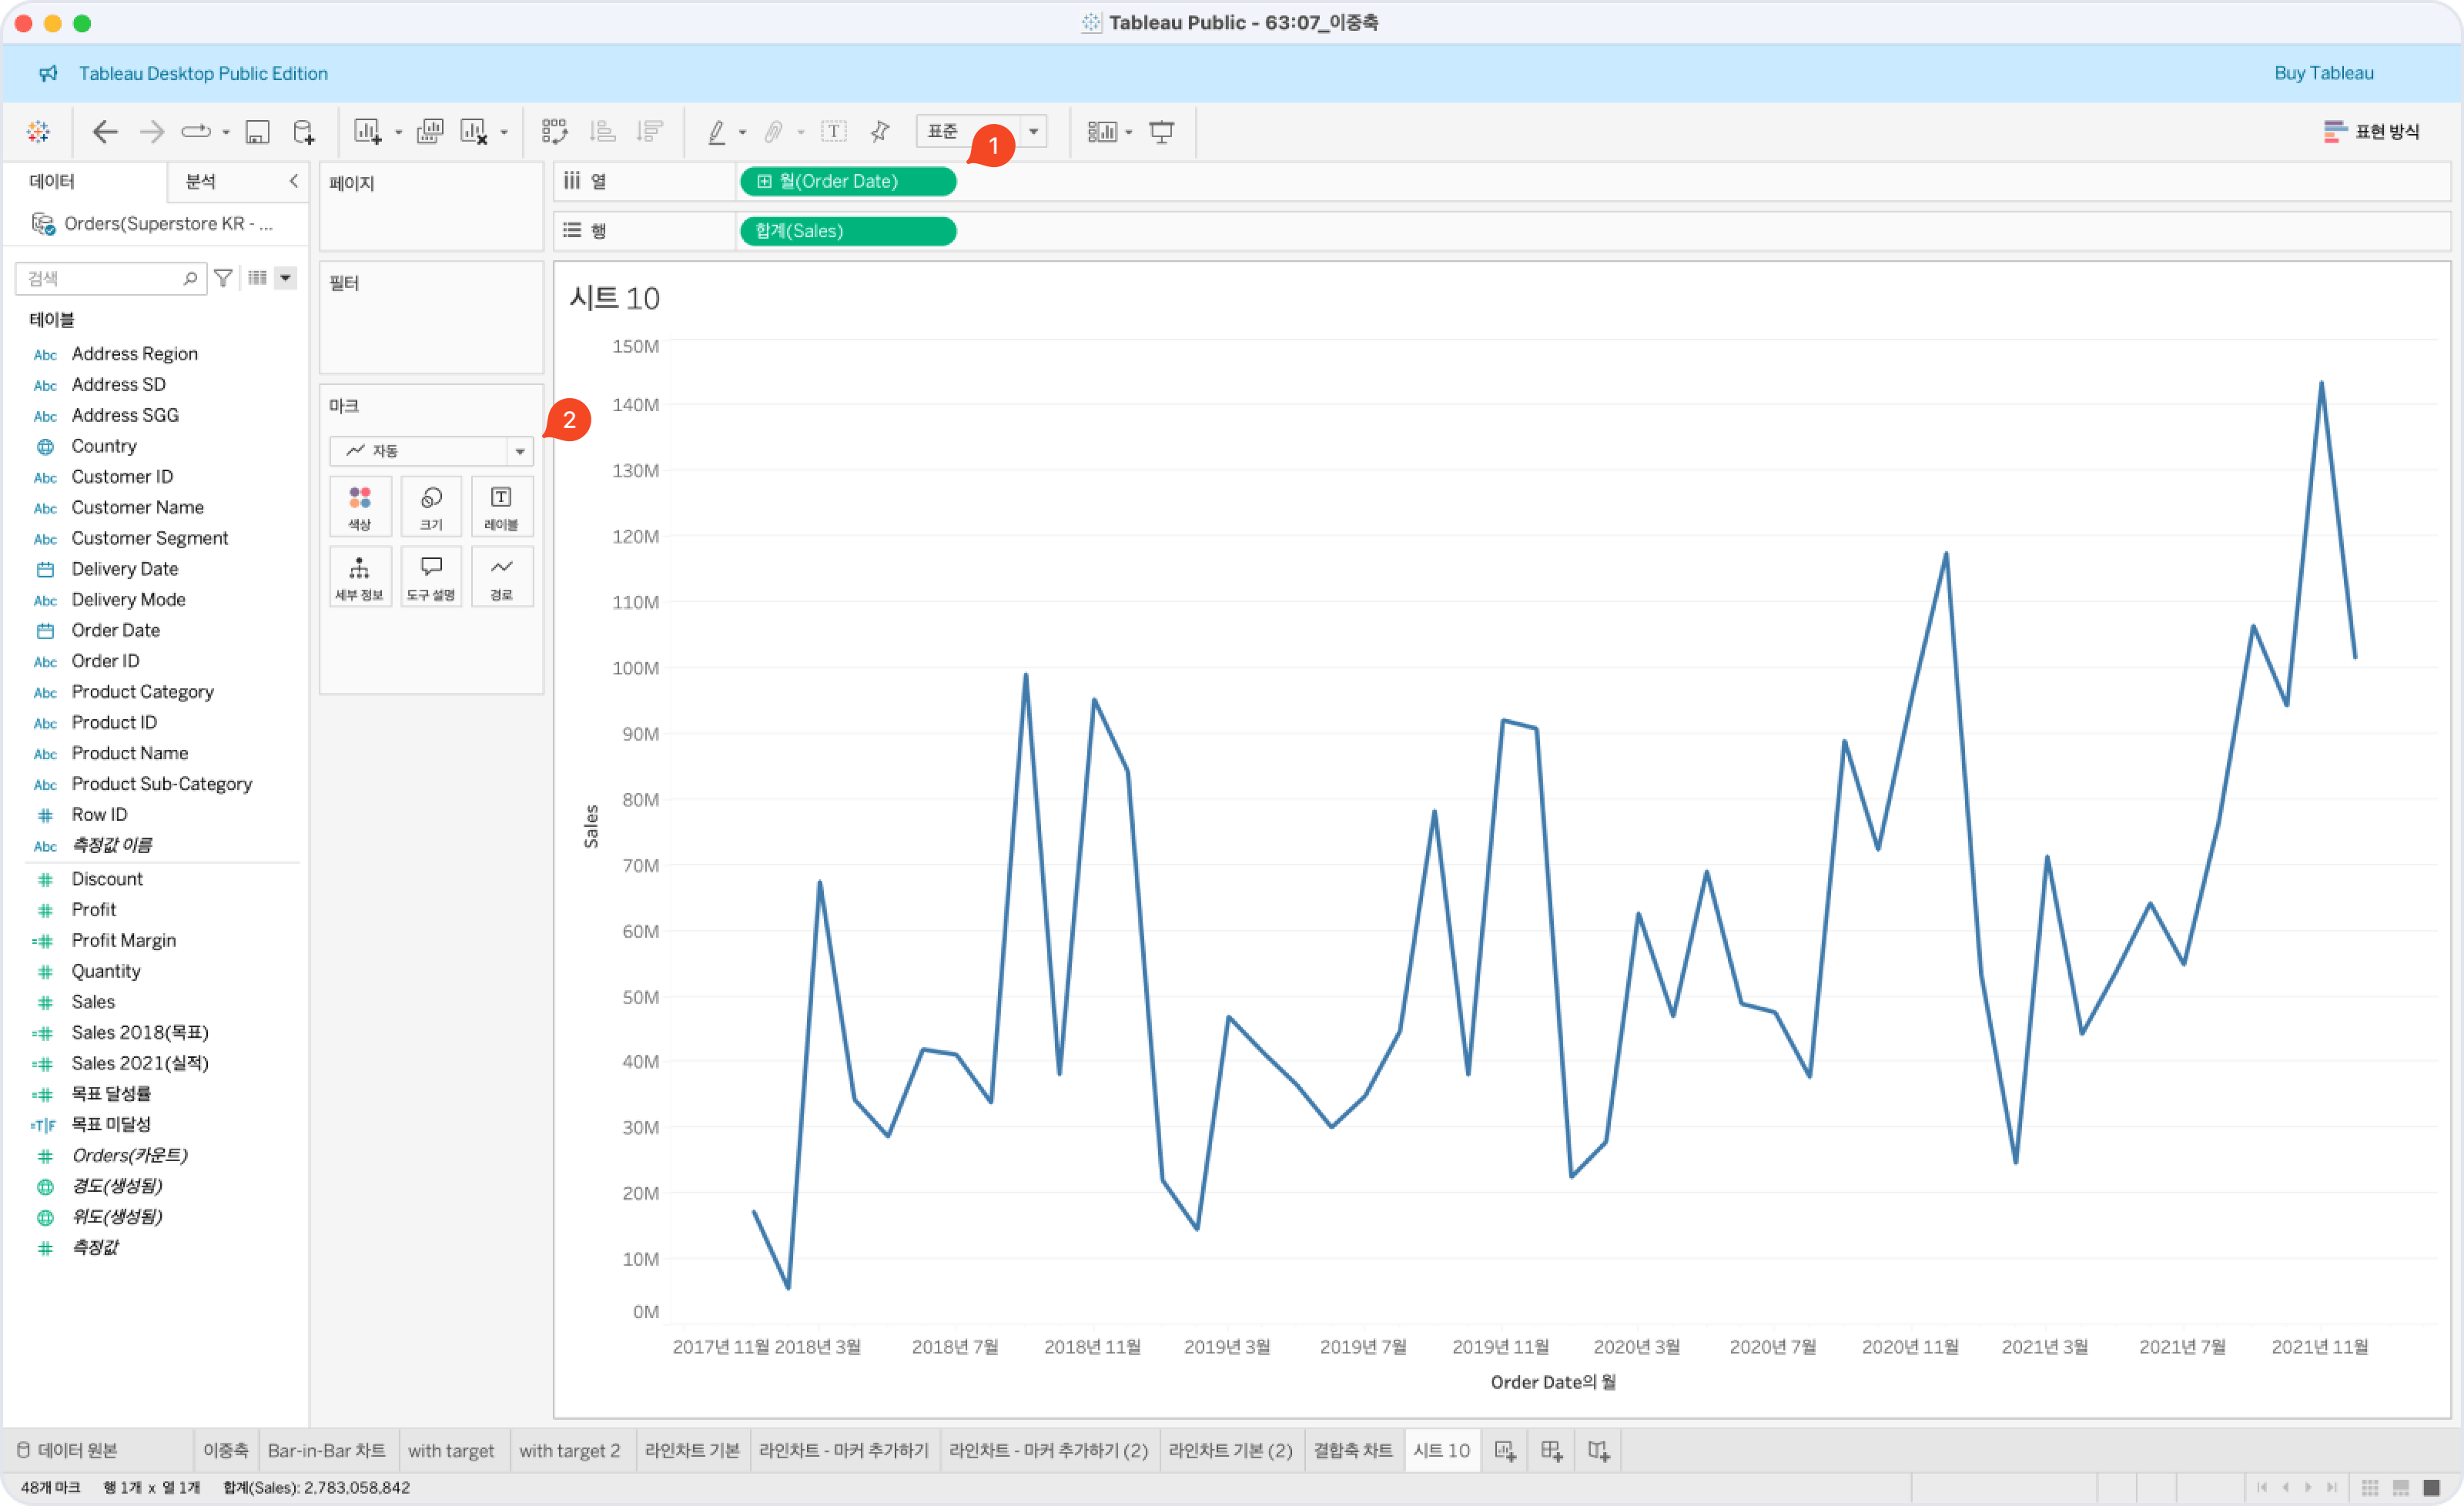The width and height of the screenshot is (2464, 1506).
Task: Click the save workbook icon
Action: pos(257,131)
